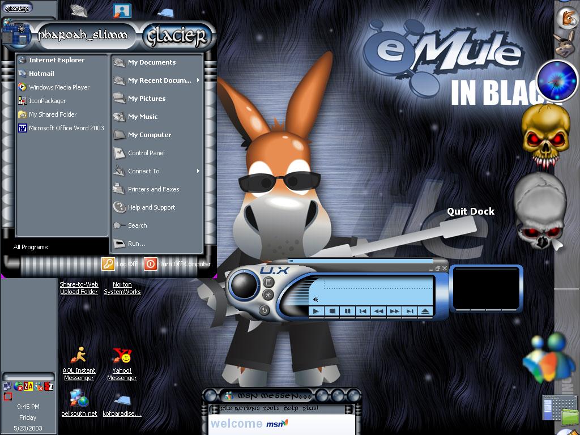Skip to next track in player

pos(409,311)
